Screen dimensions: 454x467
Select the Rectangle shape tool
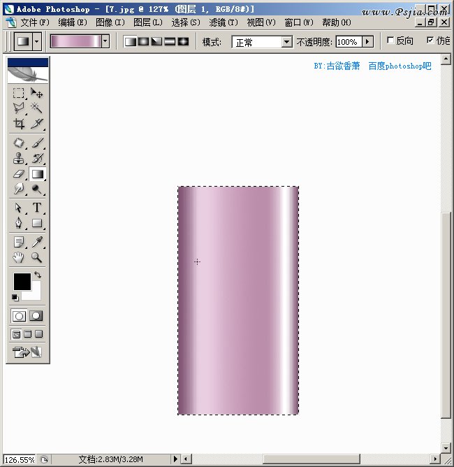coord(37,223)
